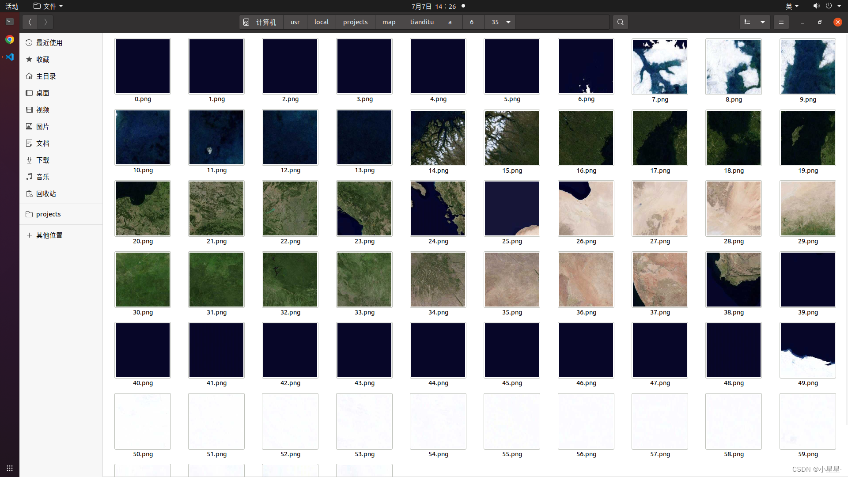The height and width of the screenshot is (477, 848).
Task: Open 下载 (Downloads) in sidebar
Action: pos(61,160)
